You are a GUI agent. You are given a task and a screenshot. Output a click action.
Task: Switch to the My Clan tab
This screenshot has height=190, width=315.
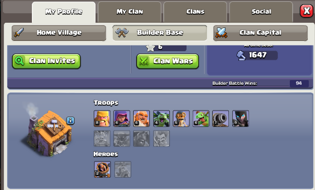point(129,12)
